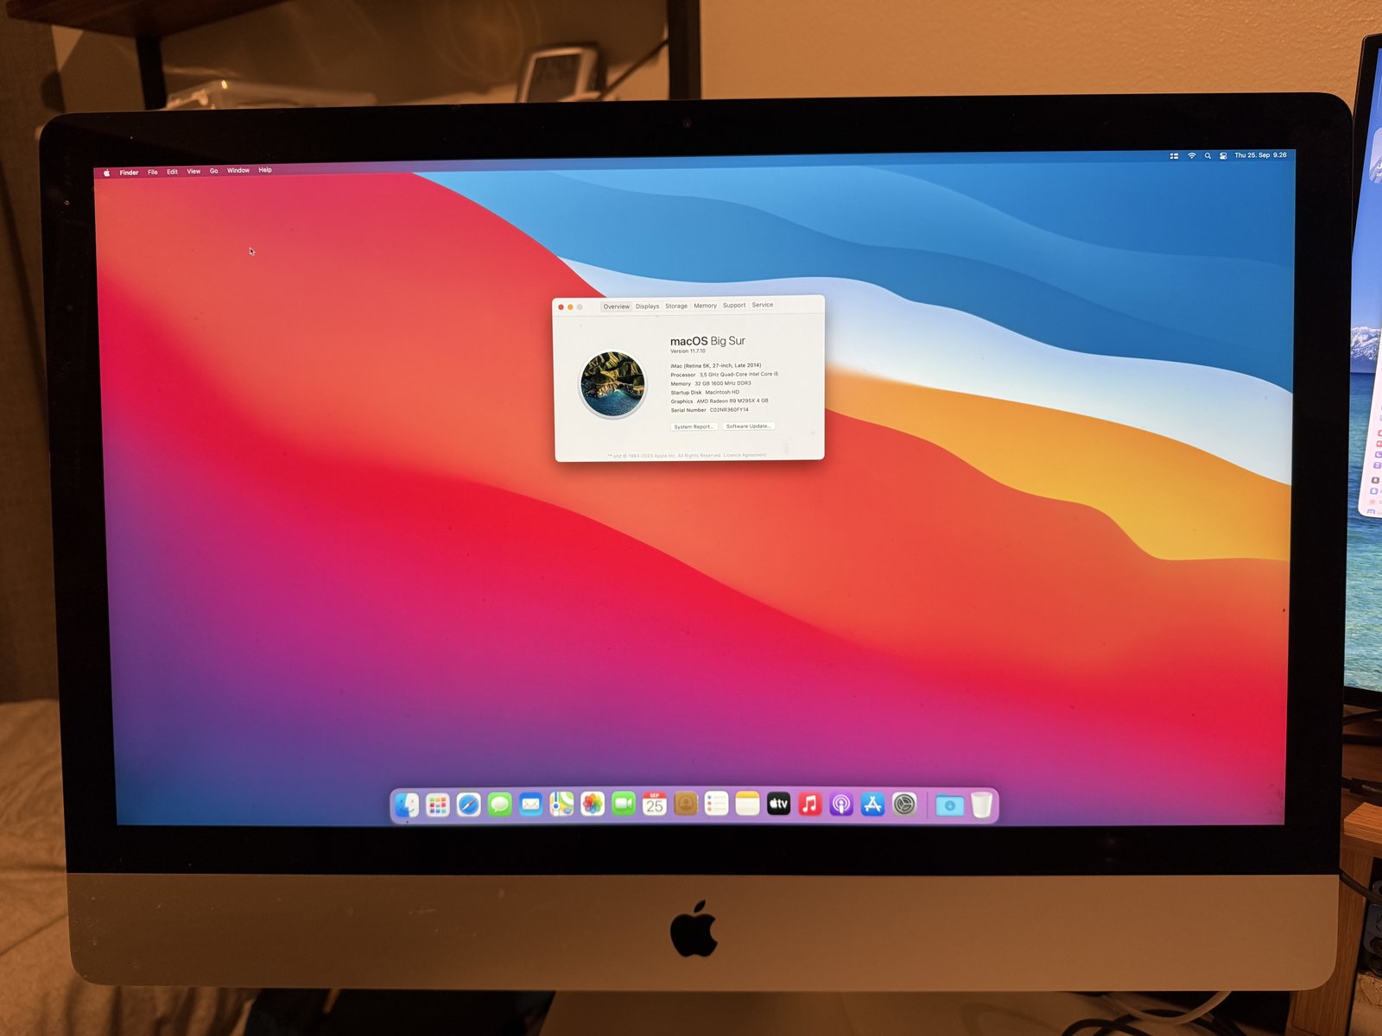This screenshot has height=1036, width=1382.
Task: Open the Apple menu
Action: tap(107, 173)
